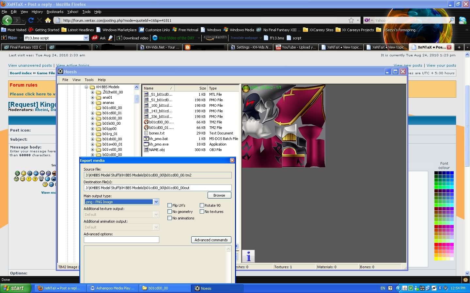Image resolution: width=470 pixels, height=293 pixels.
Task: Select the NAME.obj file icon
Action: (146, 150)
